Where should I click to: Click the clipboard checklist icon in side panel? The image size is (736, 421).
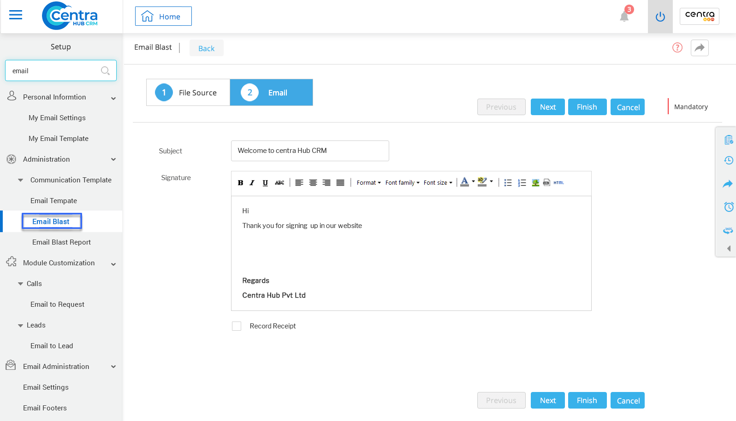[729, 140]
